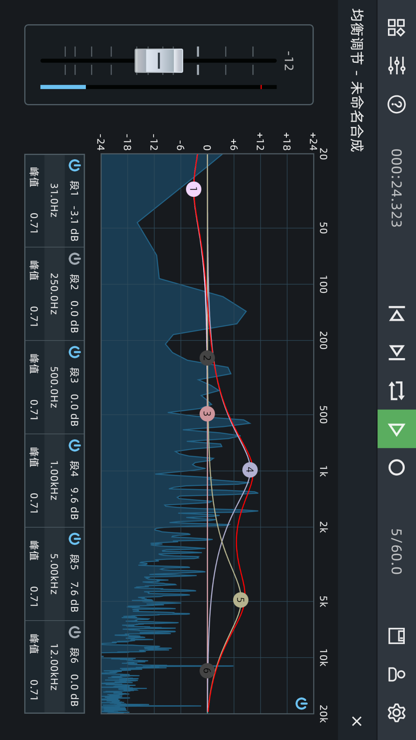Screen dimensions: 416x740
Task: Open the help question mark icon
Action: pyautogui.click(x=396, y=104)
